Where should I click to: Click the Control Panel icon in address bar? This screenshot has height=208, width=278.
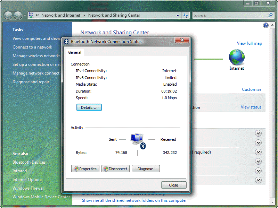click(x=31, y=15)
